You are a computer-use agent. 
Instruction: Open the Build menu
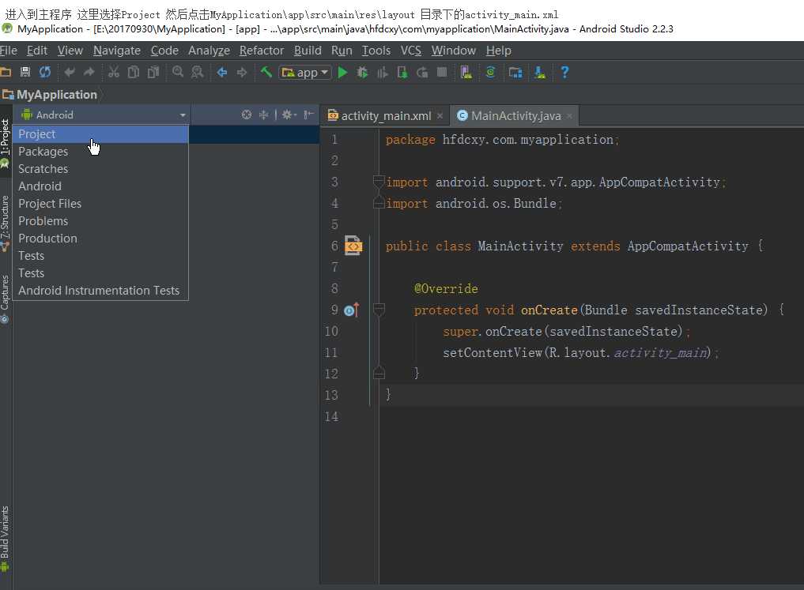[308, 51]
